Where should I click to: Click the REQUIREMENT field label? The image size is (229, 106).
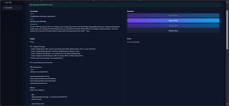tap(34, 24)
